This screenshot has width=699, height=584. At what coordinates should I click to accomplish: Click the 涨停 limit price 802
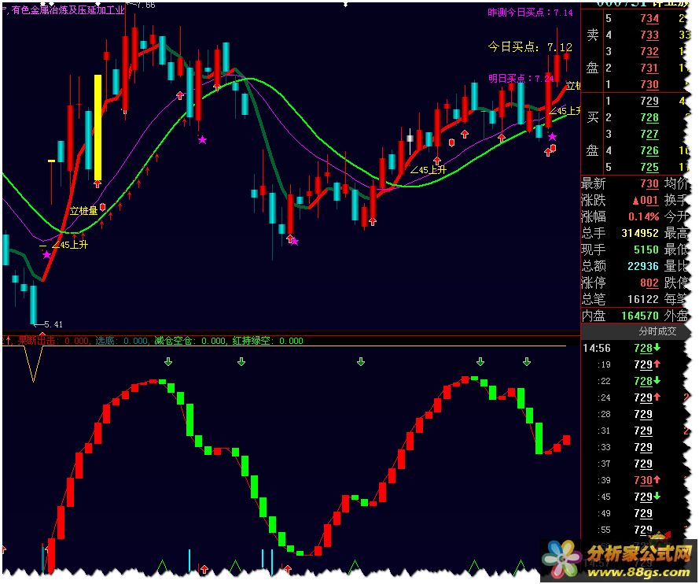(649, 283)
